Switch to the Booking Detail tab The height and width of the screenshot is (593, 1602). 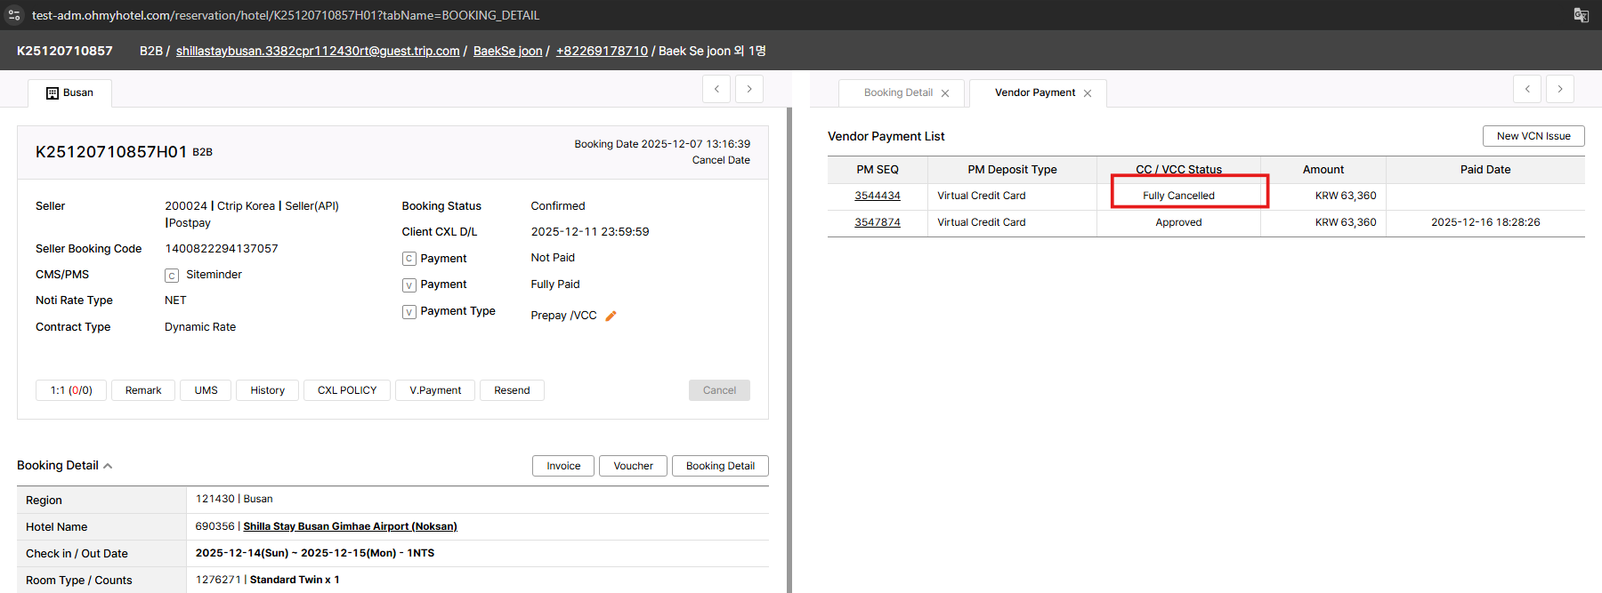(x=897, y=92)
